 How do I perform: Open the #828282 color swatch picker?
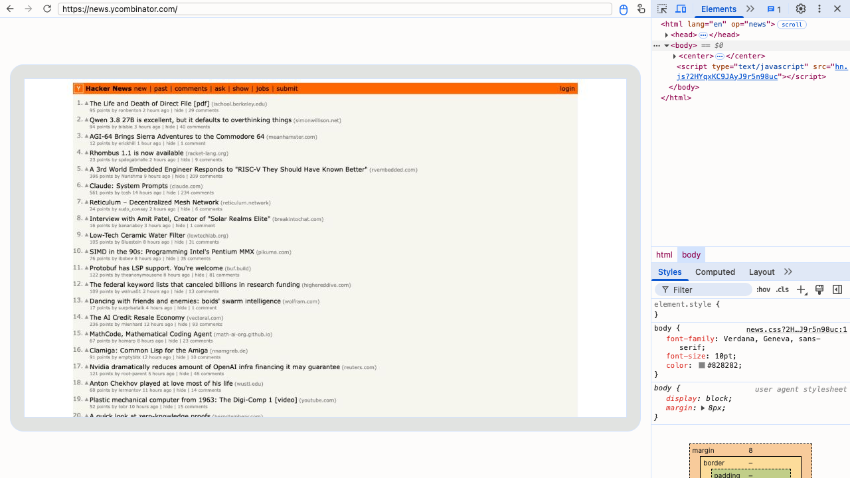[701, 366]
